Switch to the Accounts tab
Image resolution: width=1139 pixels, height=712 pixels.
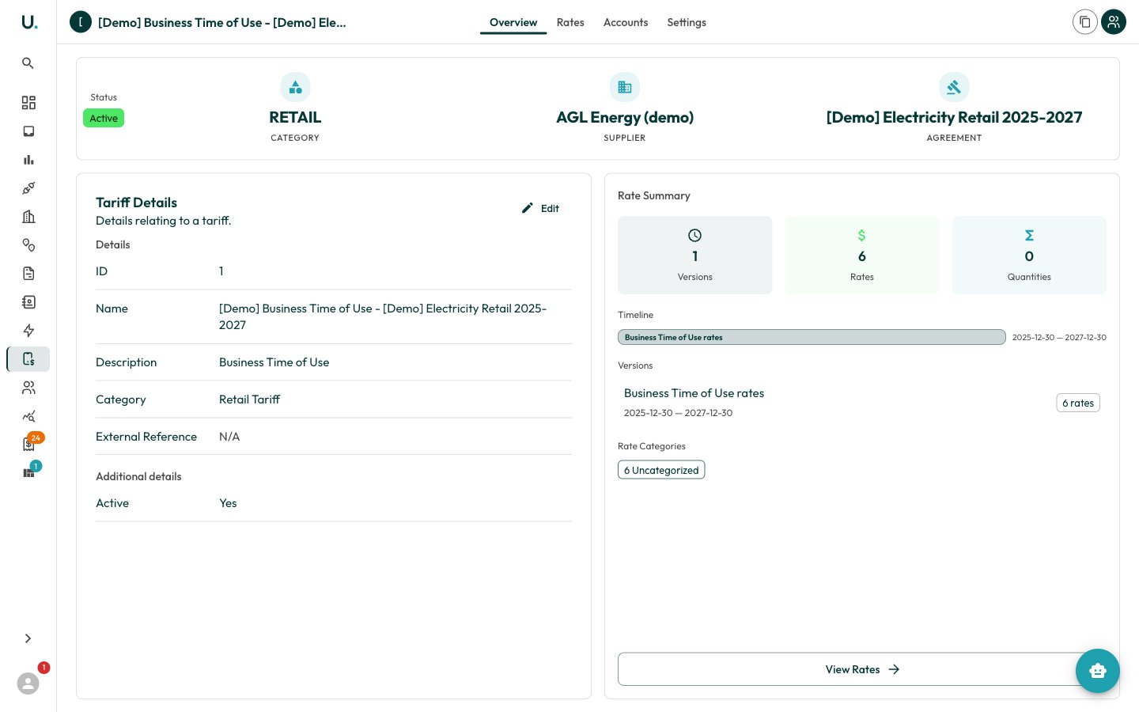tap(626, 22)
